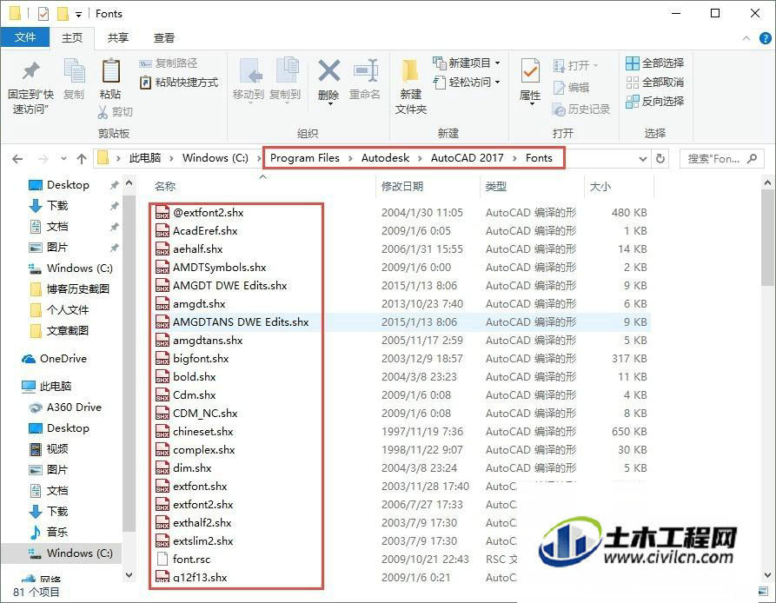Open Music (音乐) in the navigation pane

click(56, 533)
